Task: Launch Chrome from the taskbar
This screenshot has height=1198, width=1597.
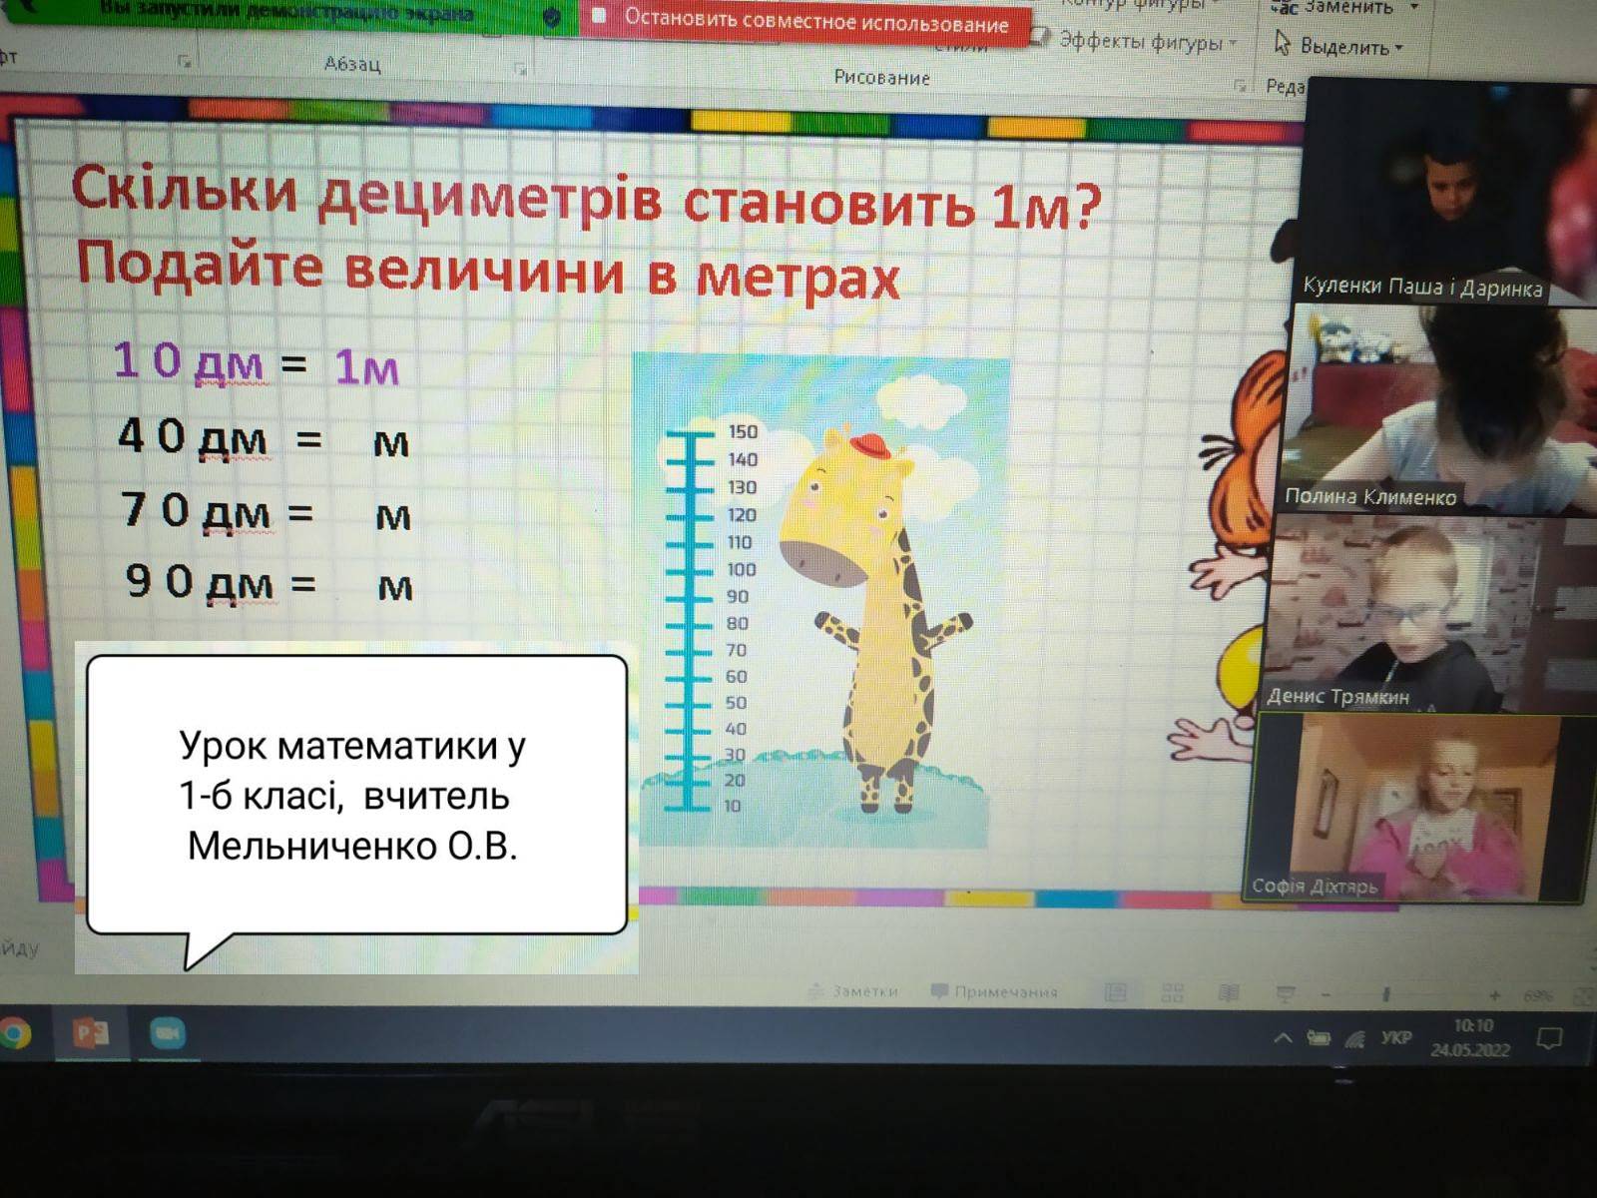Action: pyautogui.click(x=14, y=1033)
